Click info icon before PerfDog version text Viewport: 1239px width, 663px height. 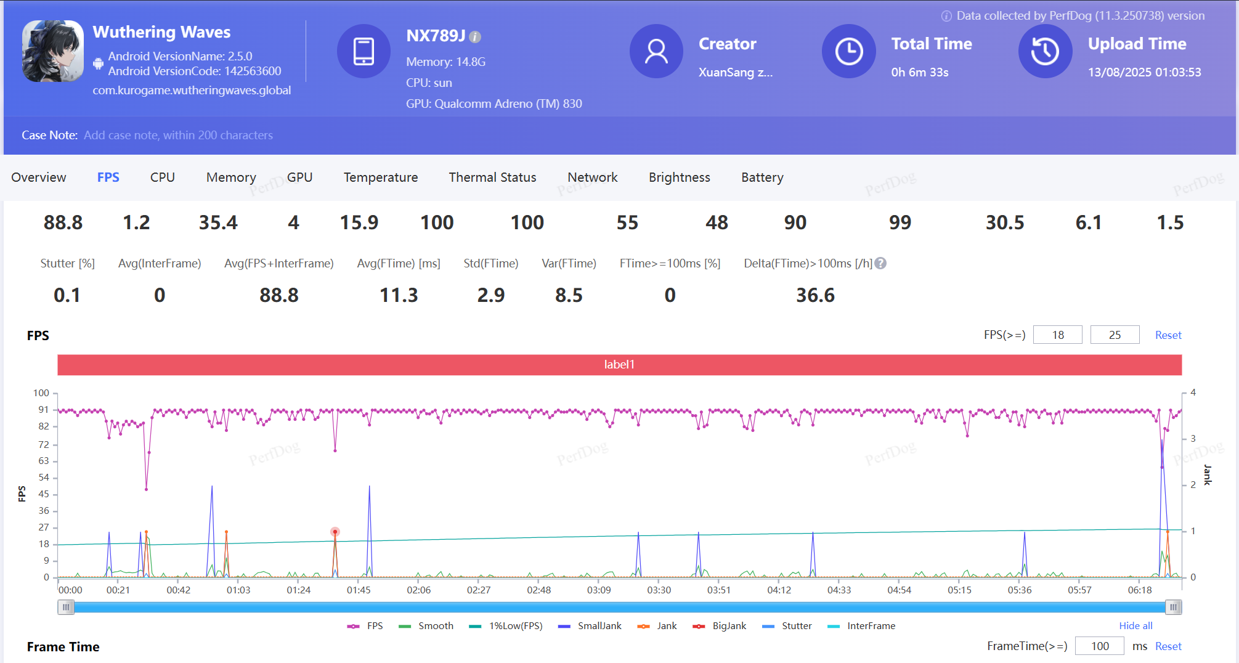pyautogui.click(x=946, y=16)
